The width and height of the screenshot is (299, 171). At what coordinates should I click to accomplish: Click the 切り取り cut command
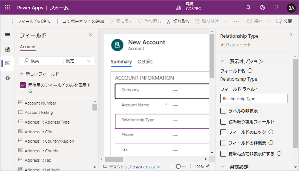(x=178, y=21)
